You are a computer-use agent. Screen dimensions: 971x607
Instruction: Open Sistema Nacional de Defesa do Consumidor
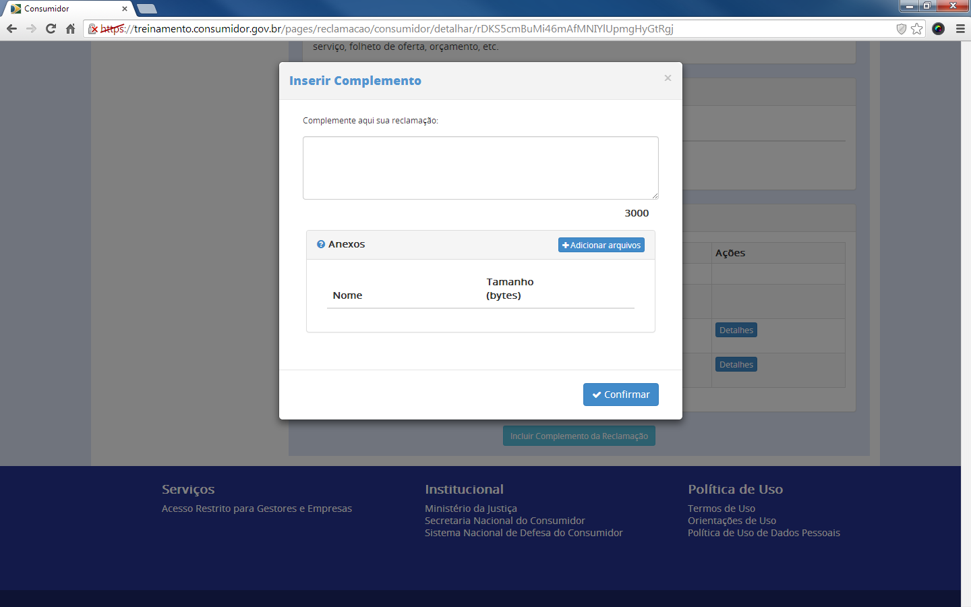tap(524, 533)
